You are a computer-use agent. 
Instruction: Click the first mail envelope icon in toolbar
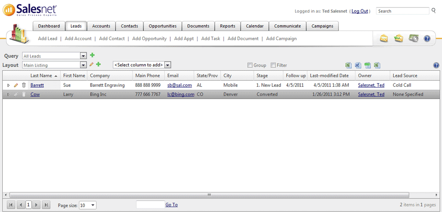tap(384, 39)
